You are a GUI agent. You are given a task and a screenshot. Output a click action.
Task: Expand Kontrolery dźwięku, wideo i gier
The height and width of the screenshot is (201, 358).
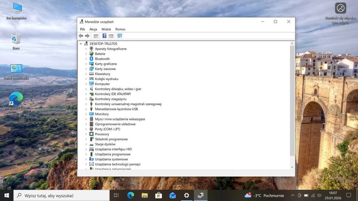point(86,89)
